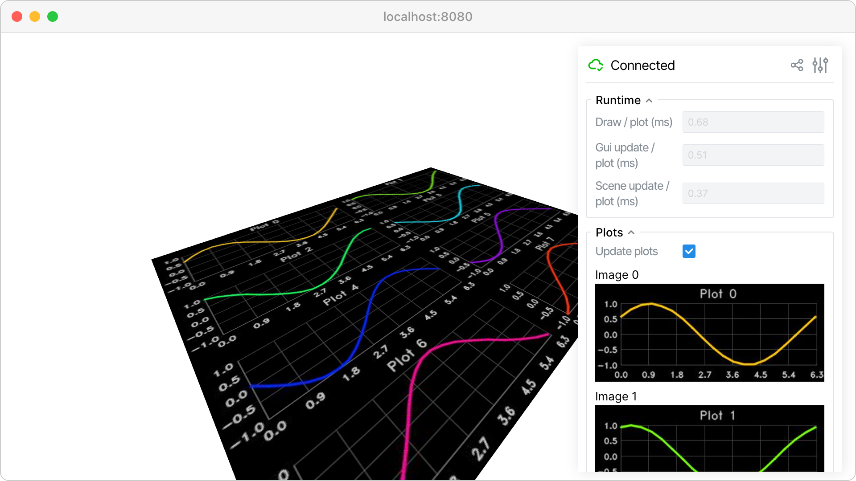The height and width of the screenshot is (481, 856).
Task: Click the green connected cloud icon
Action: pyautogui.click(x=596, y=65)
